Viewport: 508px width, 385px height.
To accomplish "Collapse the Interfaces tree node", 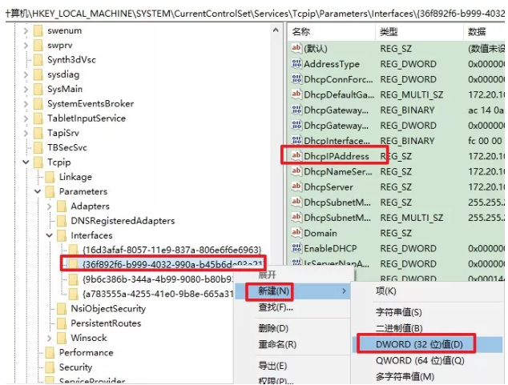I will point(50,235).
